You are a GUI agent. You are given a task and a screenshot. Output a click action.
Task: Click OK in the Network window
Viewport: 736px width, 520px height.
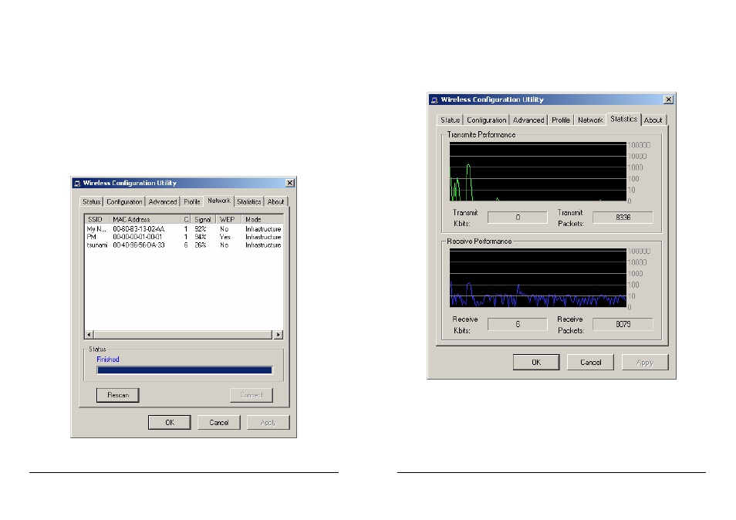[170, 422]
